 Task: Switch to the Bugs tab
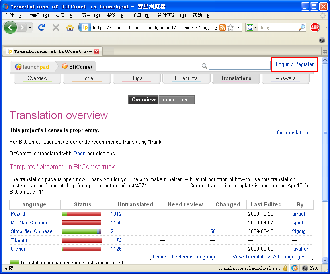[x=136, y=78]
